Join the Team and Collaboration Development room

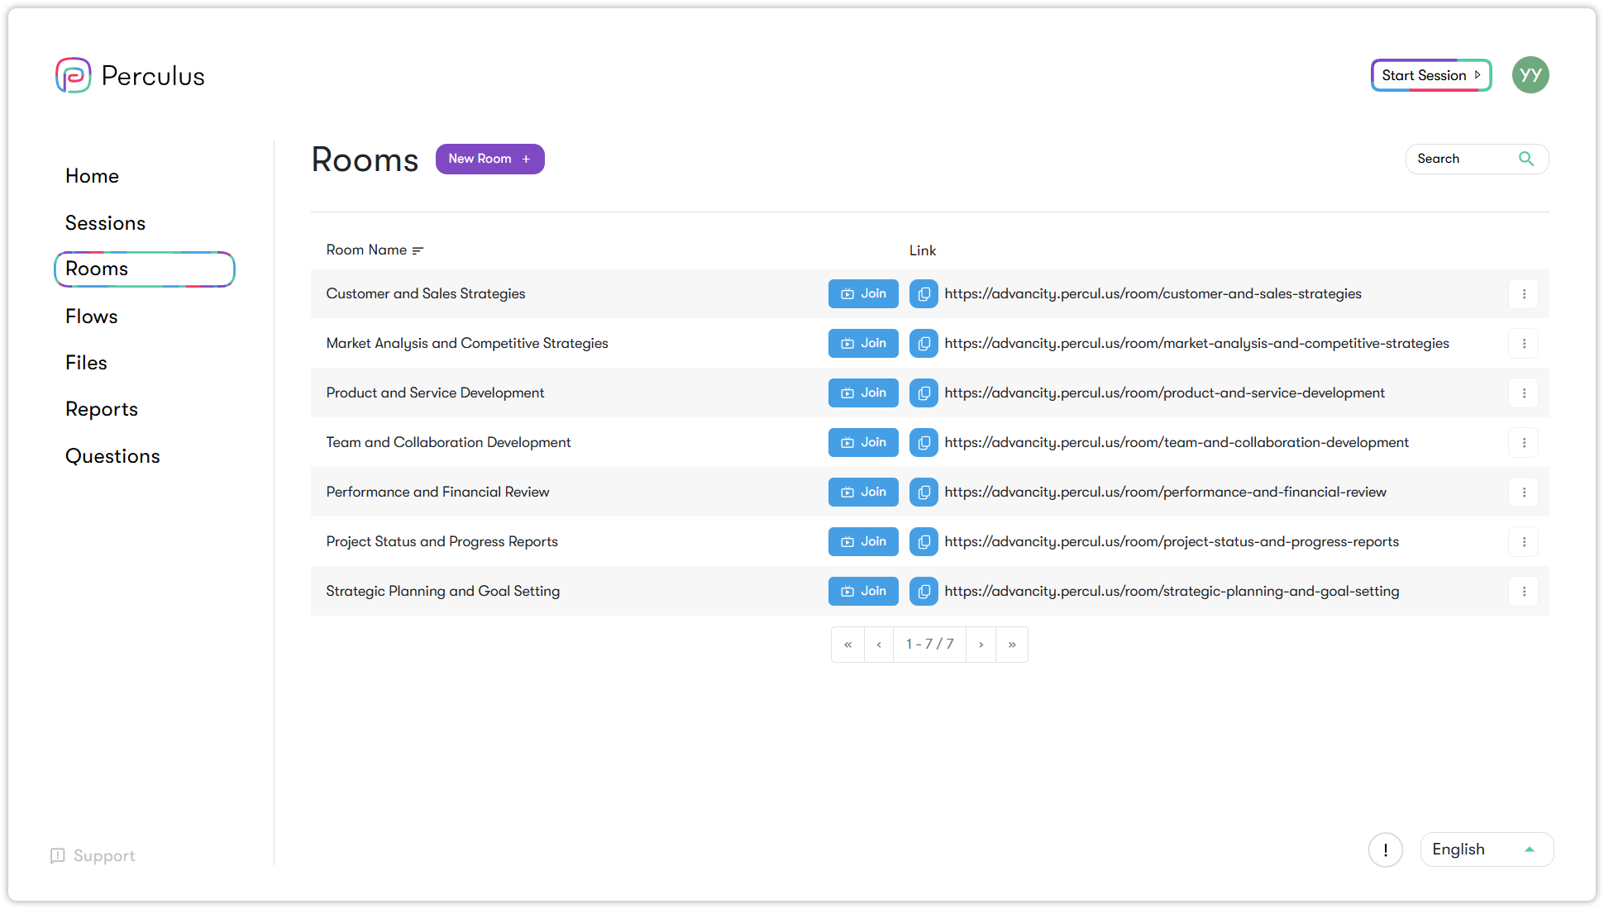[x=863, y=443]
